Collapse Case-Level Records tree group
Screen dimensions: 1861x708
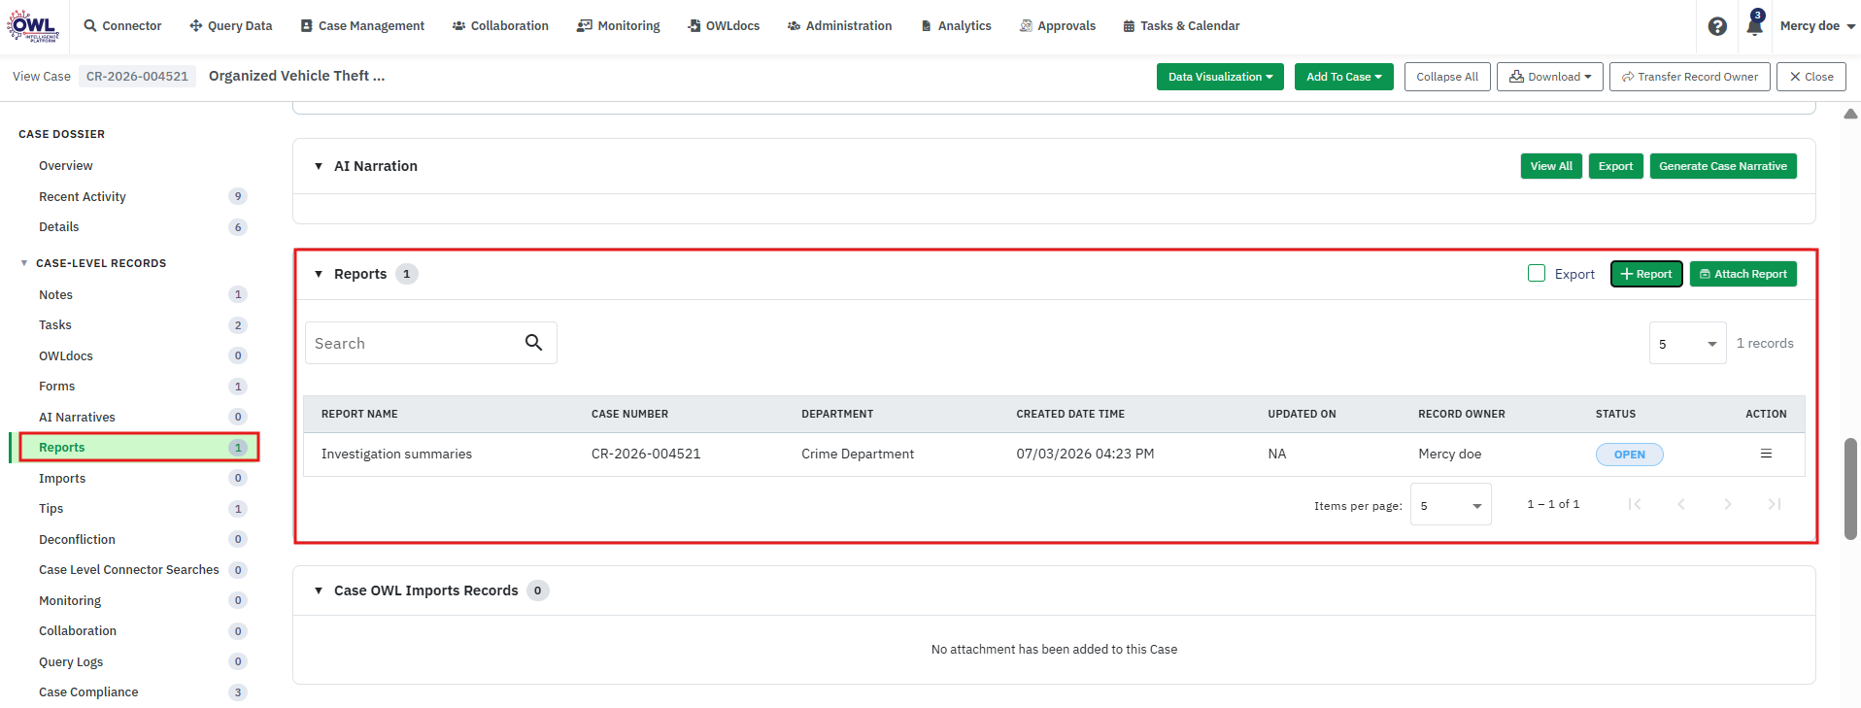(24, 263)
